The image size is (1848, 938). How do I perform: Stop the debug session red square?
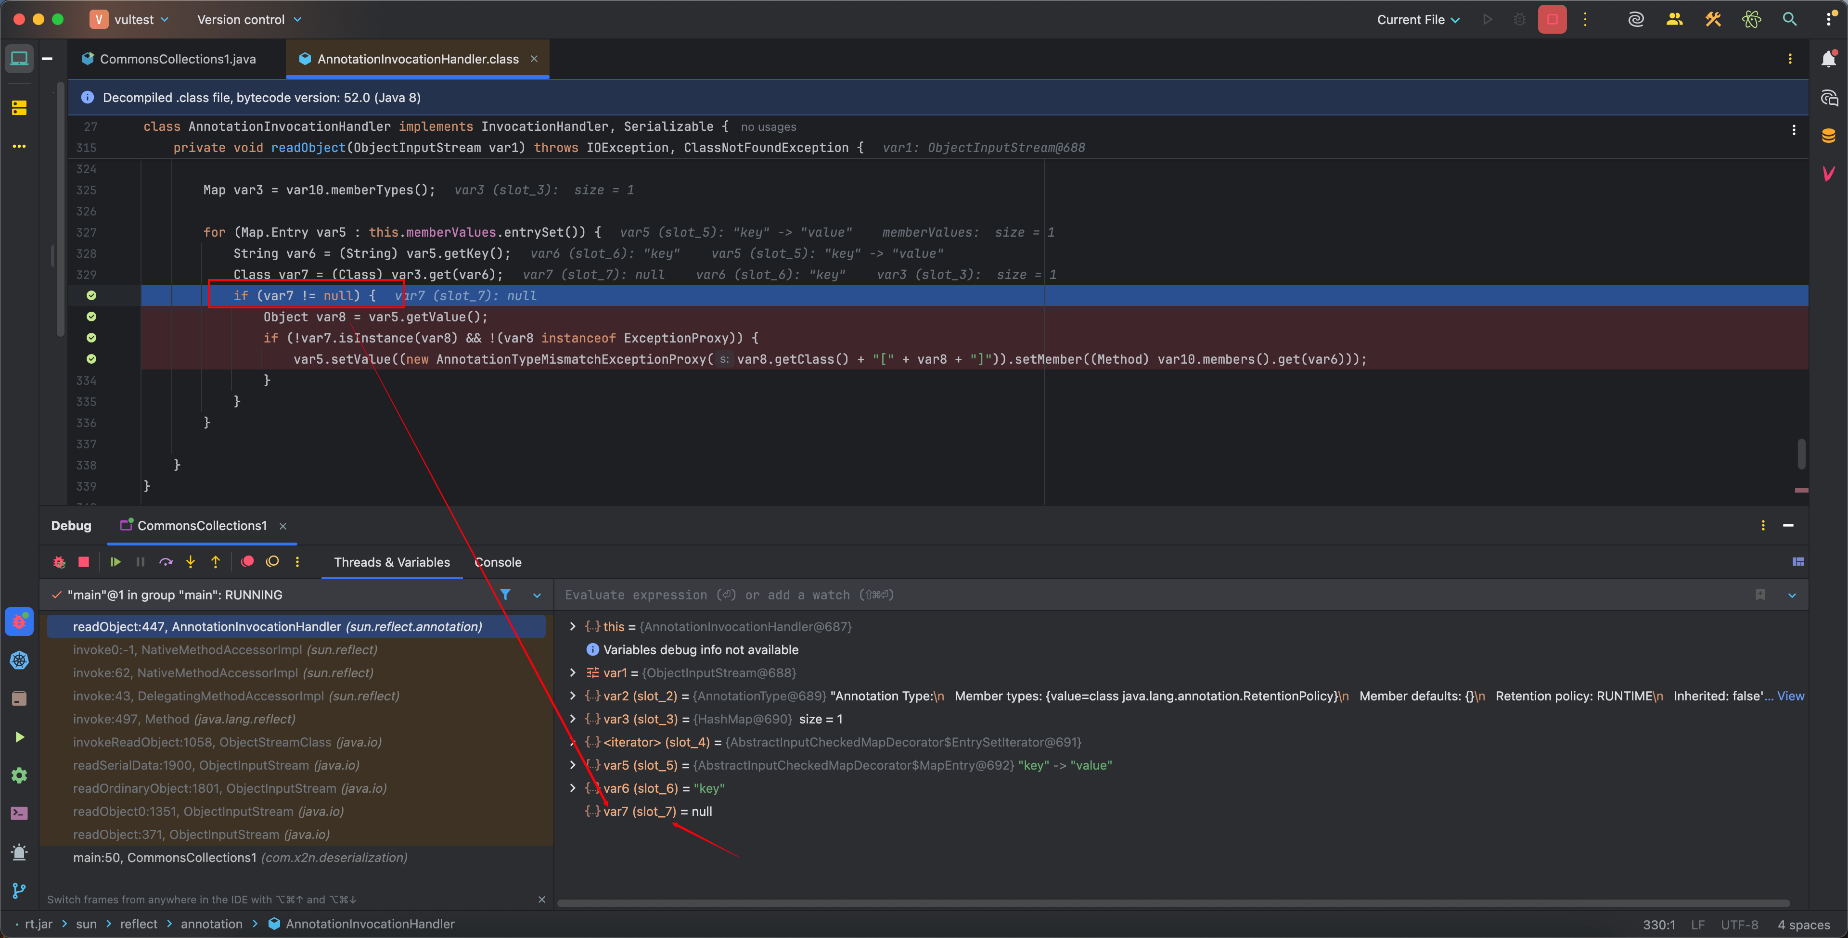(84, 562)
